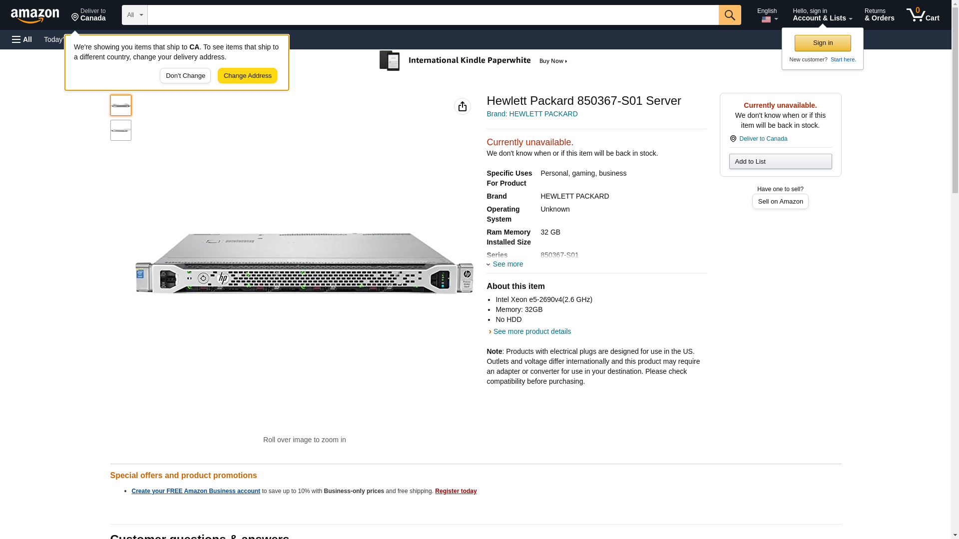Viewport: 959px width, 539px height.
Task: Select the second server image thumbnail
Action: pos(121,130)
